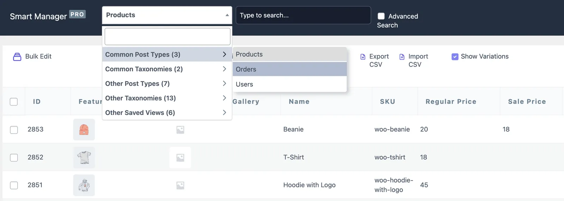
Task: Sort by the SKU column header
Action: coord(387,102)
